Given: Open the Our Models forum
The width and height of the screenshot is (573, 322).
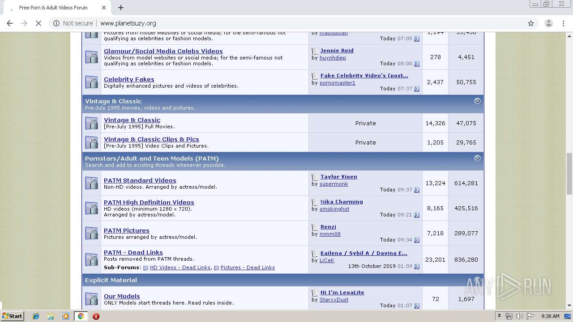Looking at the screenshot, I should (122, 296).
